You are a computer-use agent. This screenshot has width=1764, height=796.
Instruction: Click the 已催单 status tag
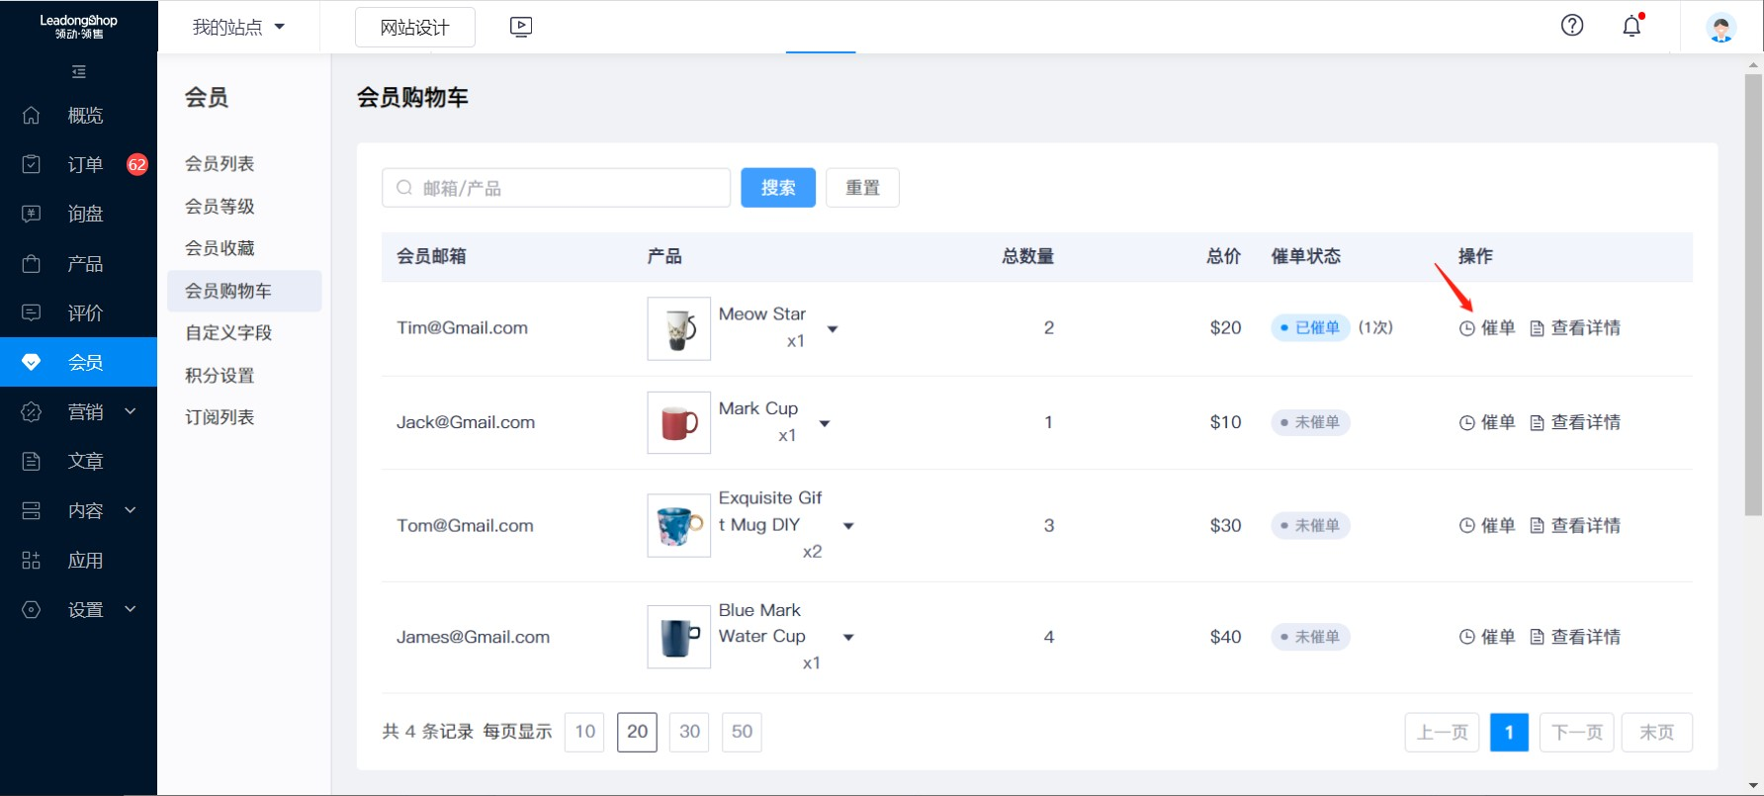(1310, 328)
